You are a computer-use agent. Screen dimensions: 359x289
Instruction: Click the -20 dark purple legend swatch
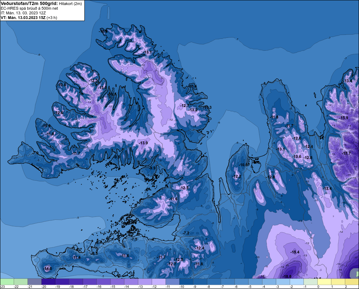point(48,282)
